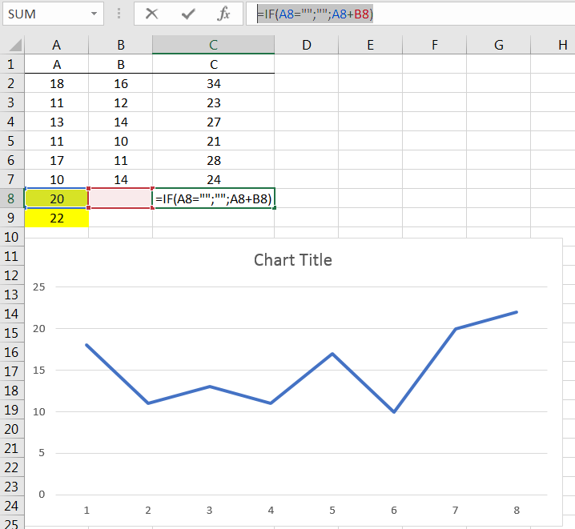575x529 pixels.
Task: Select row 16 header
Action: (12, 352)
